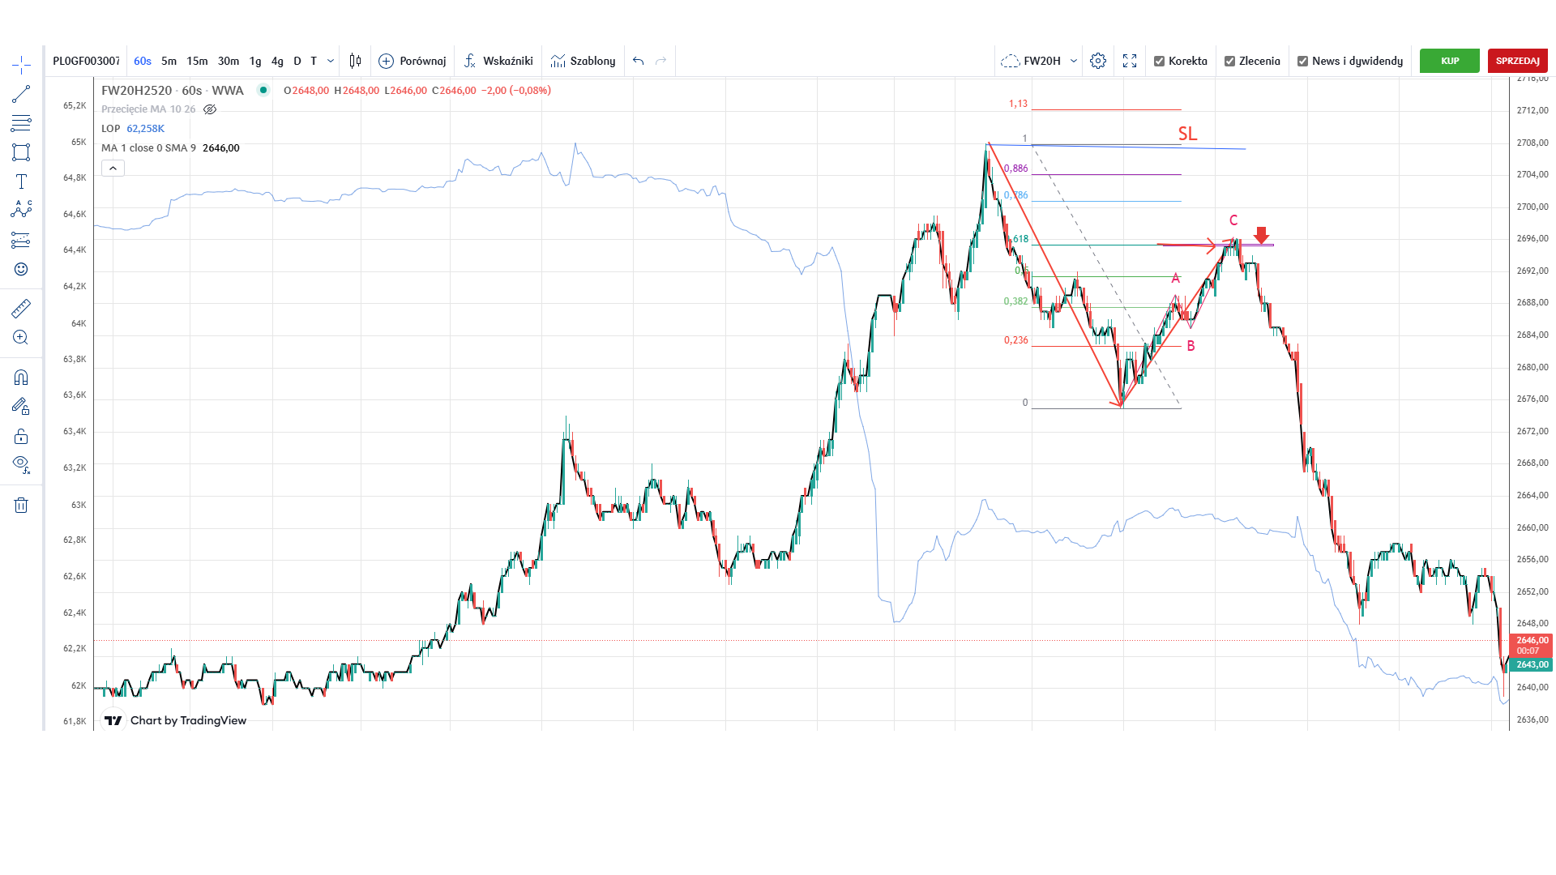Click the 1,13 Fibonacci level label
1556x875 pixels.
click(1018, 104)
